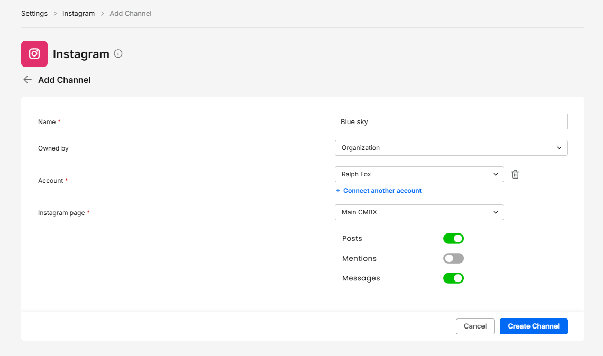Click the Add Channel heading text

click(64, 80)
